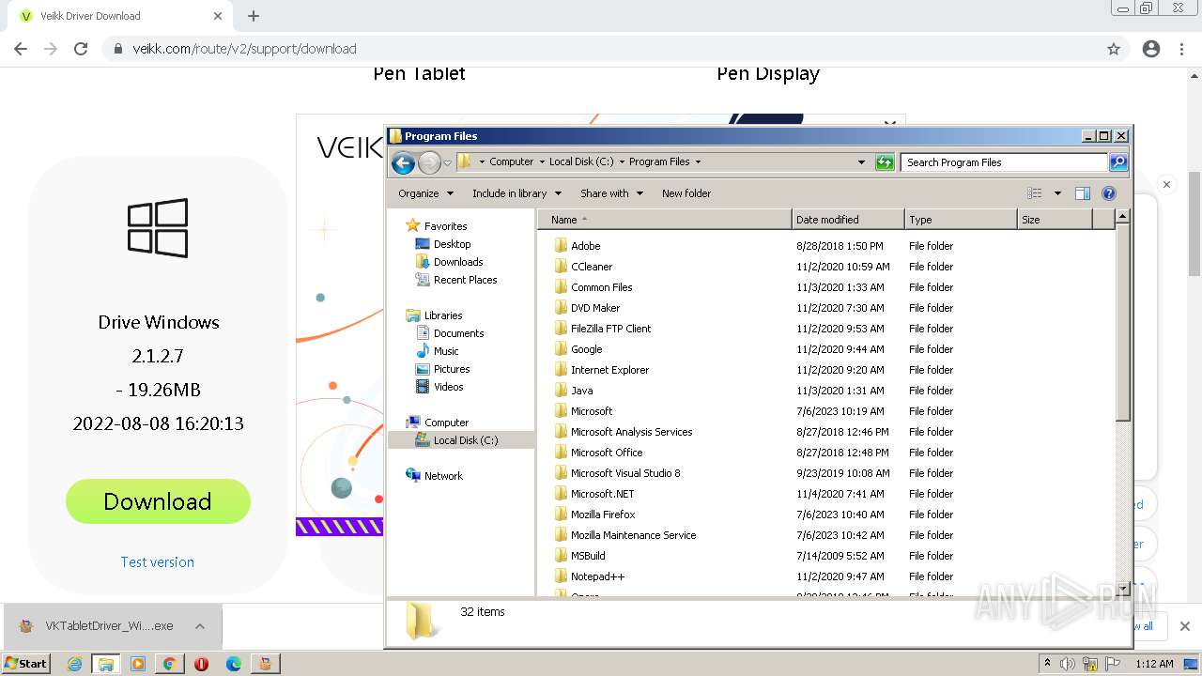
Task: Close the Chrome downloads bar
Action: pos(1184,626)
